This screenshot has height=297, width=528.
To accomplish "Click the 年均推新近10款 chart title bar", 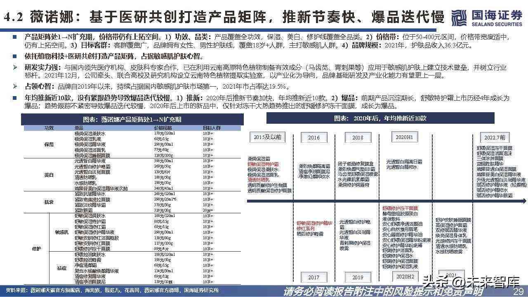I will click(x=380, y=118).
